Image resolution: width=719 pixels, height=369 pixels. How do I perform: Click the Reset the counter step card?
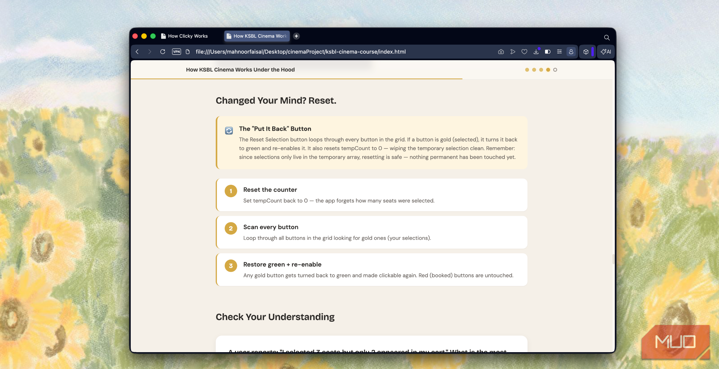click(372, 195)
